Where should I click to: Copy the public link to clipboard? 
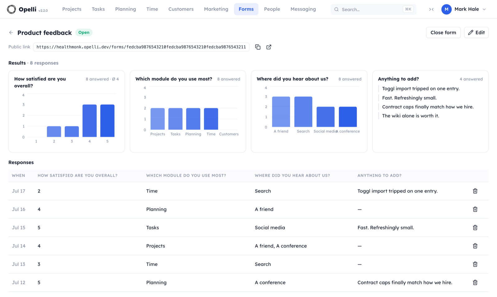pyautogui.click(x=258, y=47)
